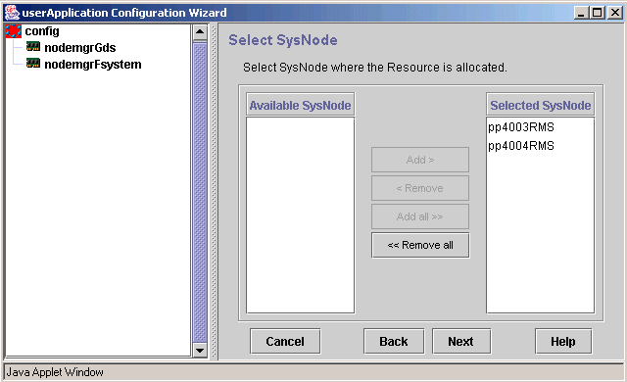627x382 pixels.
Task: Click the split pane divider handle
Action: point(214,192)
